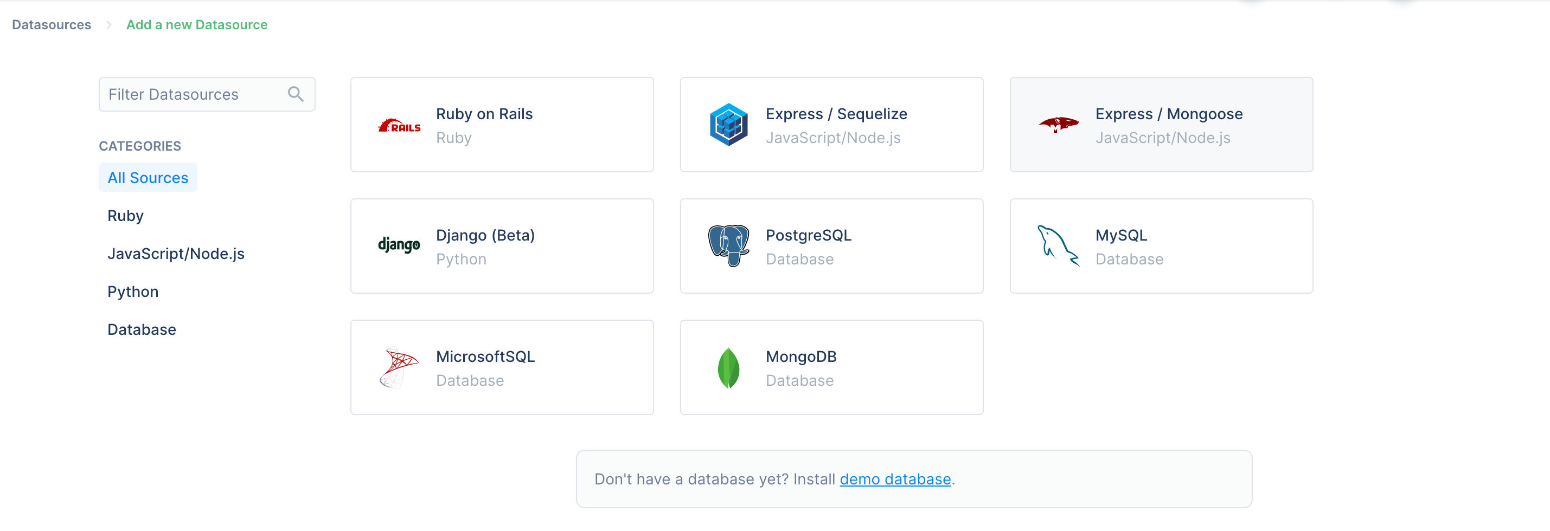The width and height of the screenshot is (1550, 531).
Task: Click the Django logo icon
Action: pos(399,245)
